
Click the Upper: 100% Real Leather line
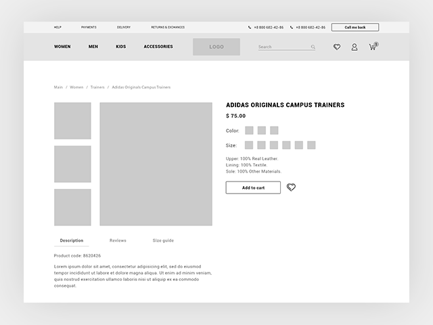[252, 158]
